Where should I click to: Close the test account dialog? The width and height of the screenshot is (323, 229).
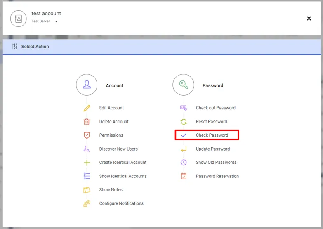pos(309,19)
